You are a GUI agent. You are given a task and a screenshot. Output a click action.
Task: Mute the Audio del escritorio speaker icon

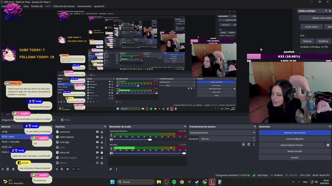[111, 140]
